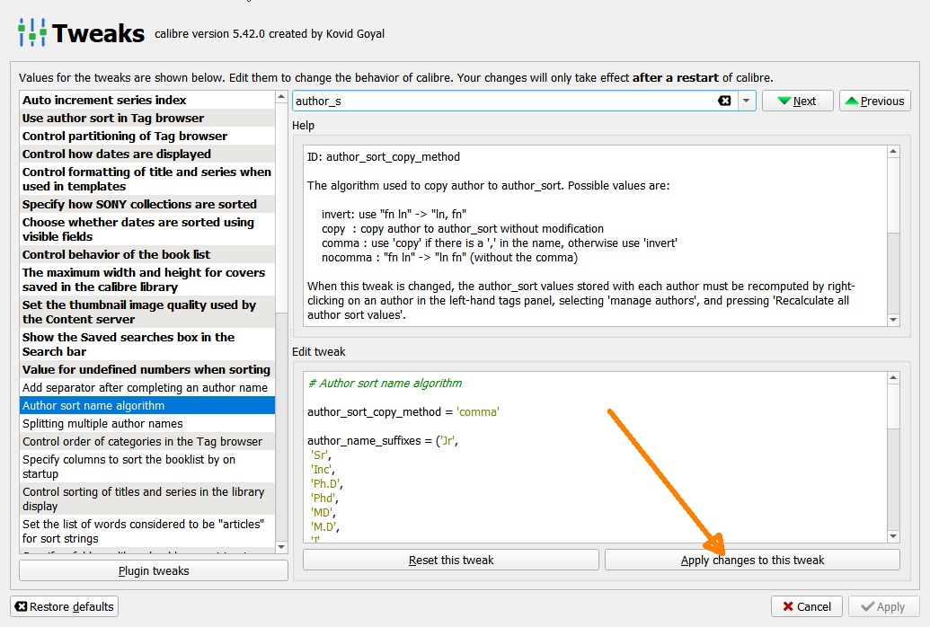Viewport: 930px width, 627px height.
Task: Select 'Control sorting of titles and series' tweak
Action: coord(147,499)
